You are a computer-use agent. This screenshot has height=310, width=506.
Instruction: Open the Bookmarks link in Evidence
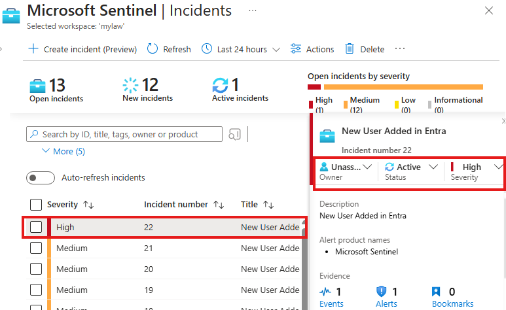452,303
